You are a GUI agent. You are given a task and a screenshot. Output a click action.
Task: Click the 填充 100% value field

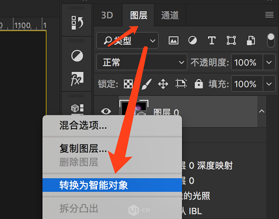(247, 84)
